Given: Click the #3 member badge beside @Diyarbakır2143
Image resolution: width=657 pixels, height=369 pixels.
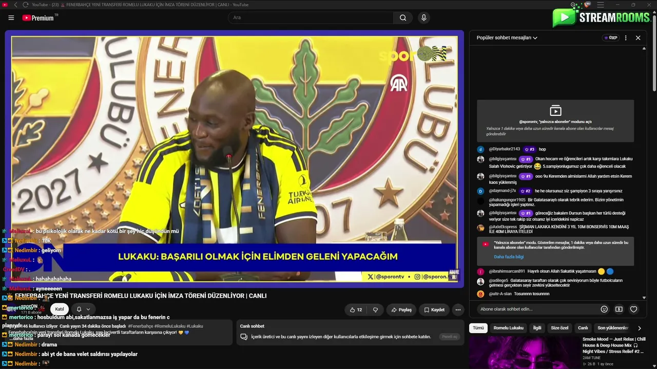Looking at the screenshot, I should (529, 149).
